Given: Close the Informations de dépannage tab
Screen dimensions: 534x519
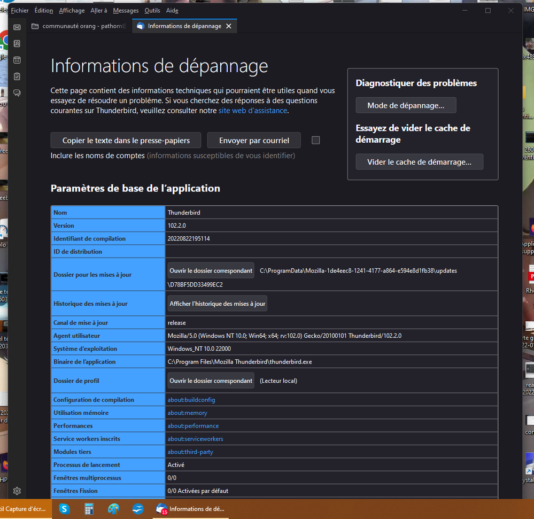Looking at the screenshot, I should click(x=229, y=26).
